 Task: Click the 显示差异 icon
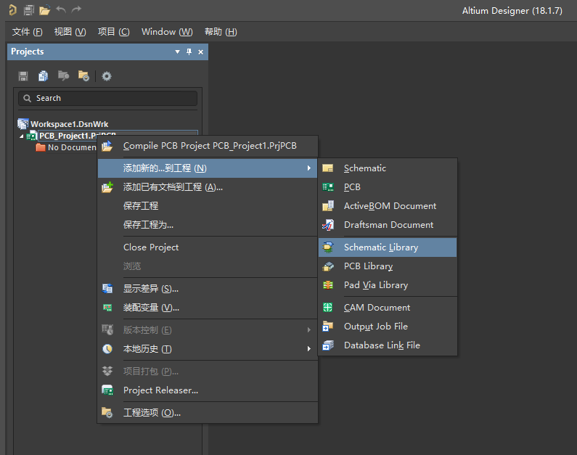(x=107, y=289)
